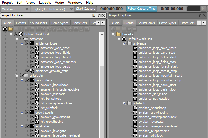Collapse the growthpoints node
Screen dimensions: 208x138
coord(22,112)
